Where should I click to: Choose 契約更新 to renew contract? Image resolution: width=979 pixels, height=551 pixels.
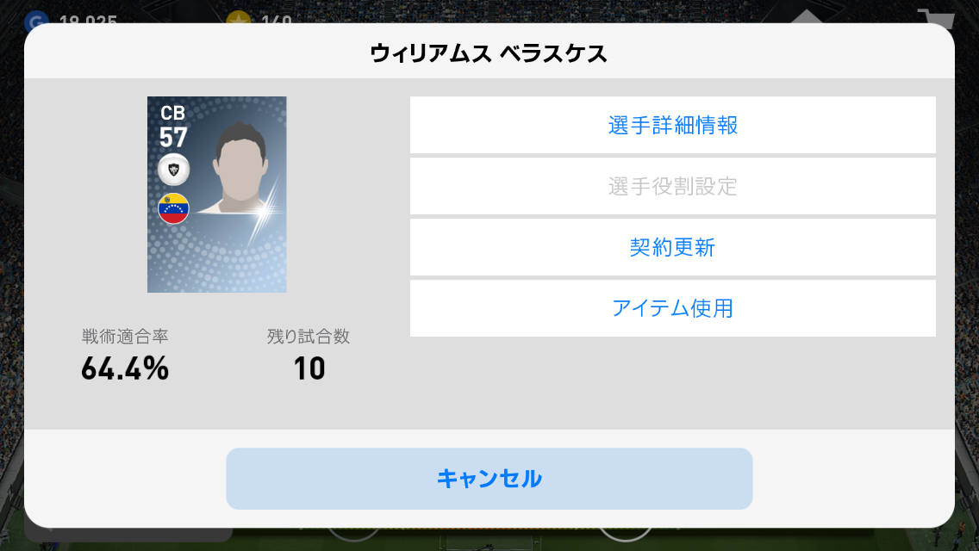[x=672, y=248]
